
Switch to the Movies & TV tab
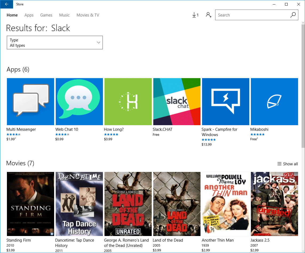[x=88, y=15]
